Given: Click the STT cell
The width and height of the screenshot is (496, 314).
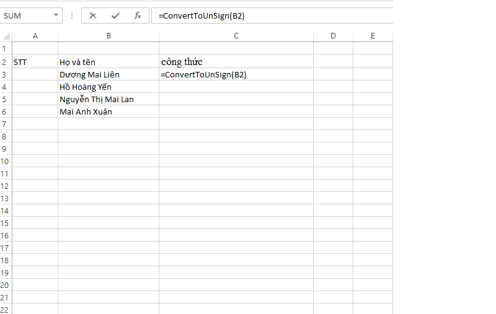Looking at the screenshot, I should (35, 62).
